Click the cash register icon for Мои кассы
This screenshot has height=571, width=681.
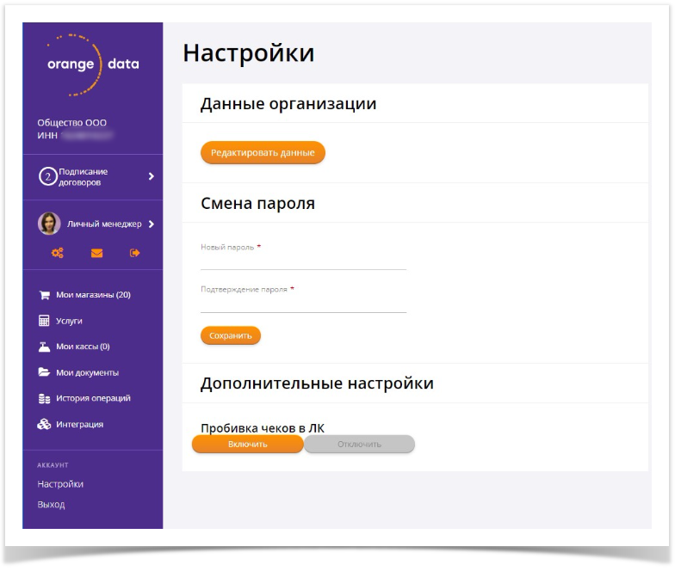[x=44, y=347]
